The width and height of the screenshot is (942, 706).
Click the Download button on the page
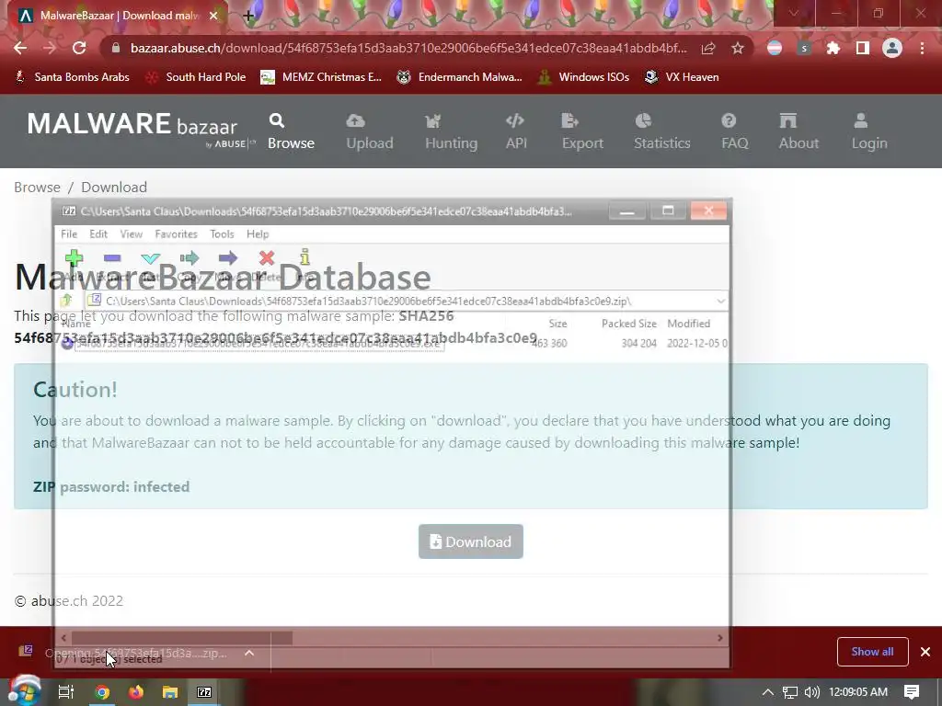point(470,541)
